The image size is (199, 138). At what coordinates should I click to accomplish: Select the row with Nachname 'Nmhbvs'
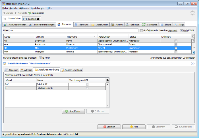click(x=97, y=52)
